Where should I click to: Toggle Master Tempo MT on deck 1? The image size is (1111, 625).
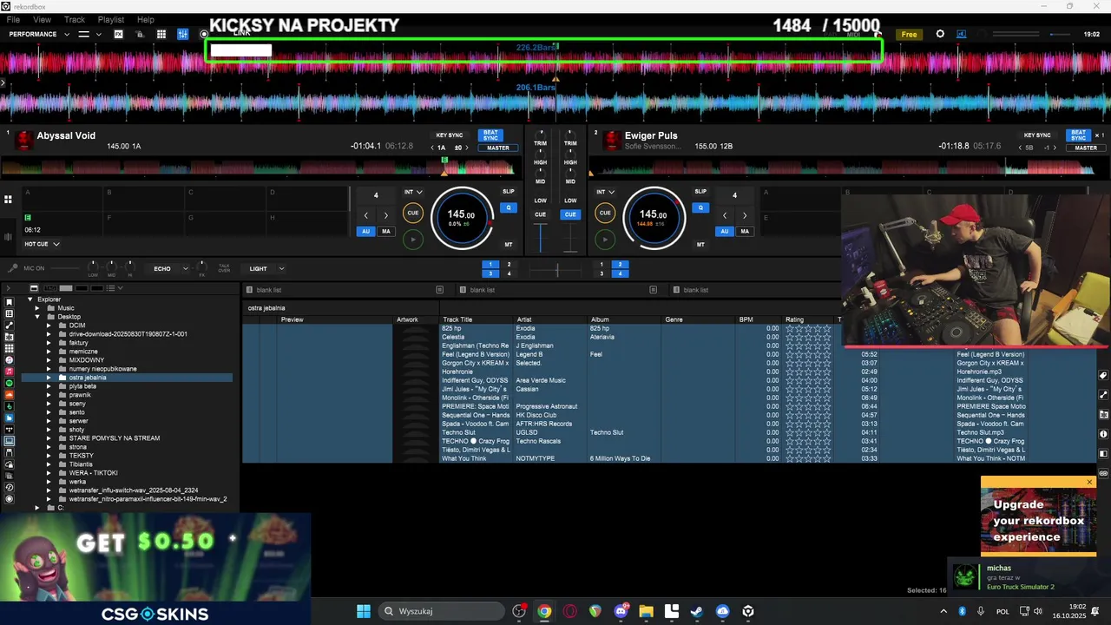coord(509,245)
